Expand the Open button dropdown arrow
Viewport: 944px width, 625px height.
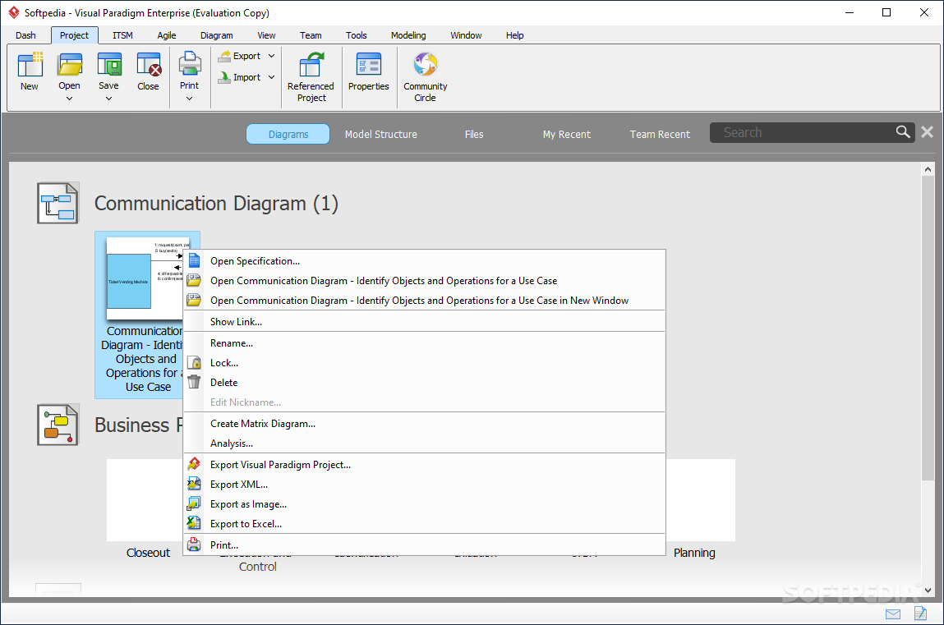(x=69, y=99)
